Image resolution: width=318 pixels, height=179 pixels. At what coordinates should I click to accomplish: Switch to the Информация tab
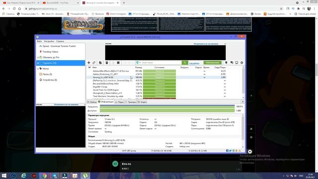[x=106, y=102]
